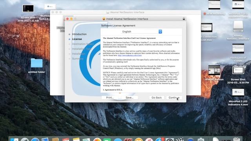Open the untitled folder on the desktop
Viewport: 251px width, 141px height.
coord(36,63)
